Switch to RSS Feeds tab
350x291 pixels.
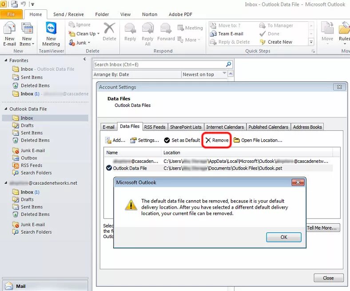click(x=155, y=127)
